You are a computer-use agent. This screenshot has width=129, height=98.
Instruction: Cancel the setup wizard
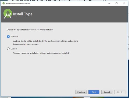[x=107, y=92]
